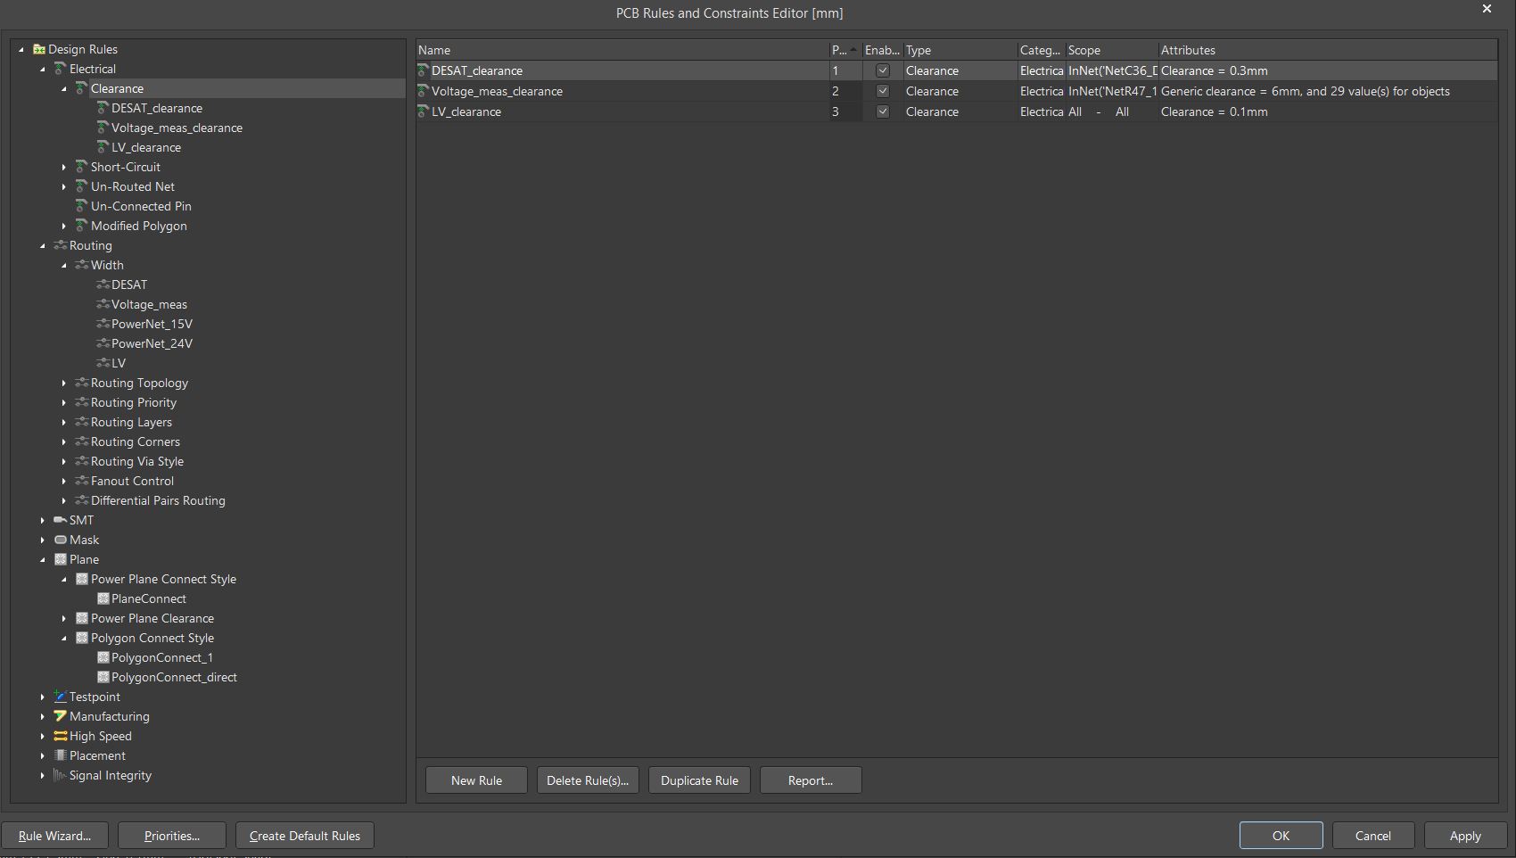The image size is (1516, 858).
Task: Click the Mask category icon
Action: point(60,540)
